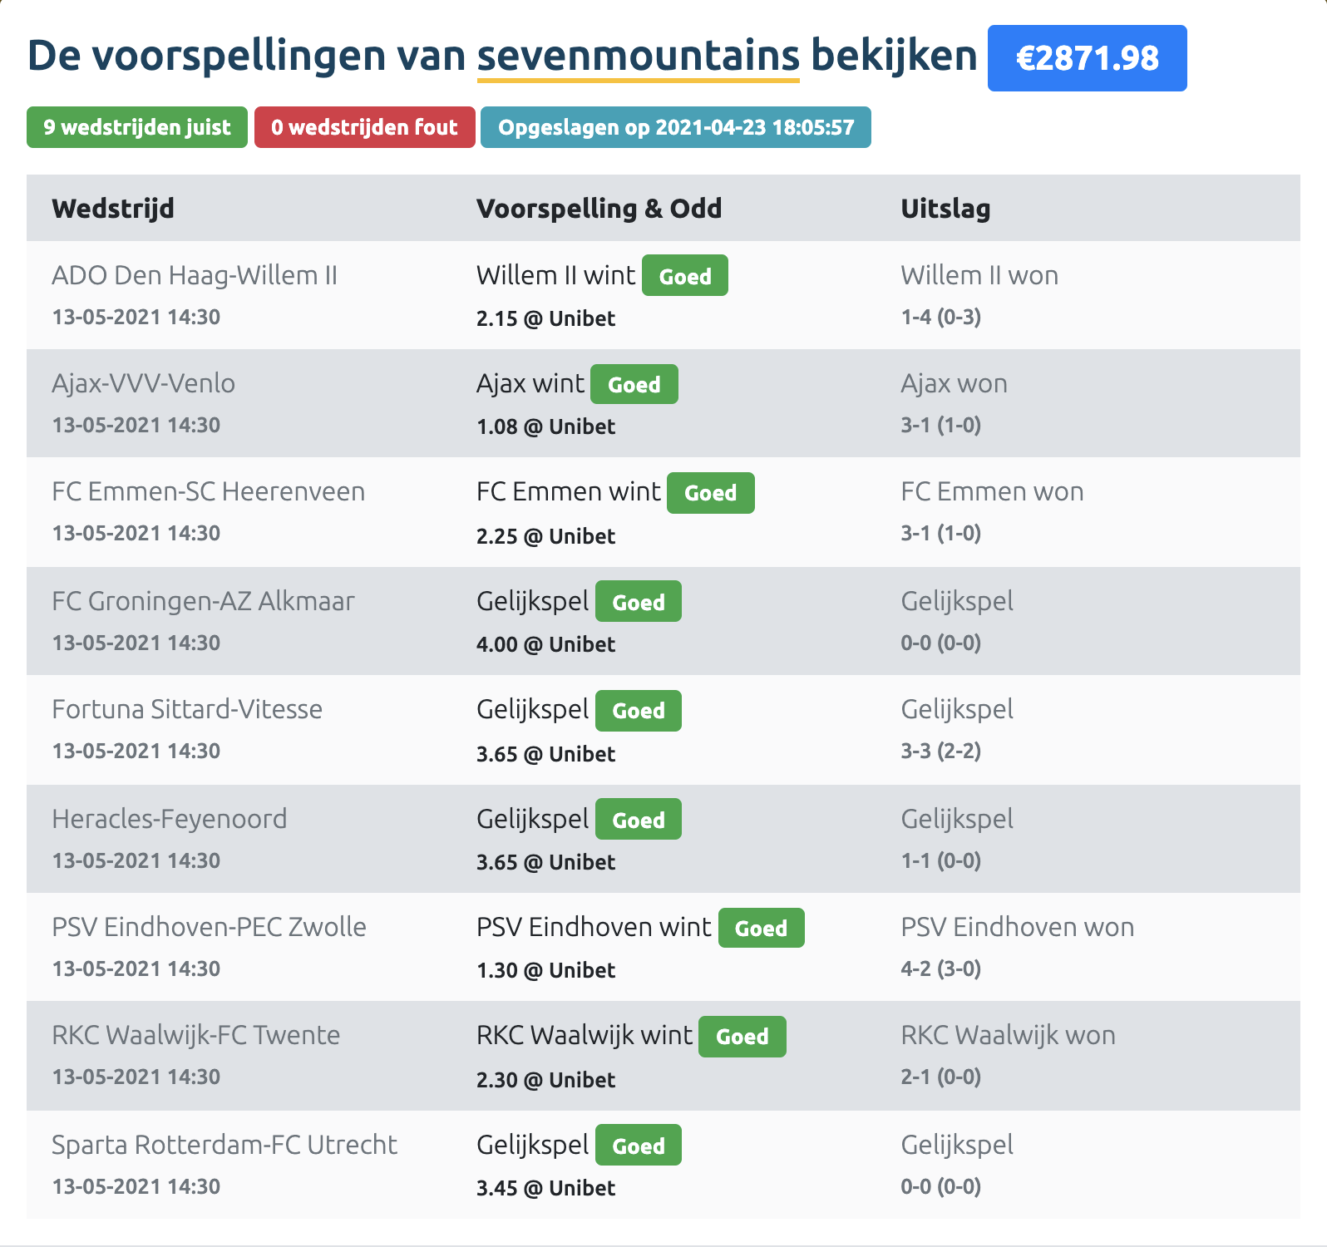Image resolution: width=1327 pixels, height=1247 pixels.
Task: Select the 0 wedstrijden fout badge
Action: 364,127
